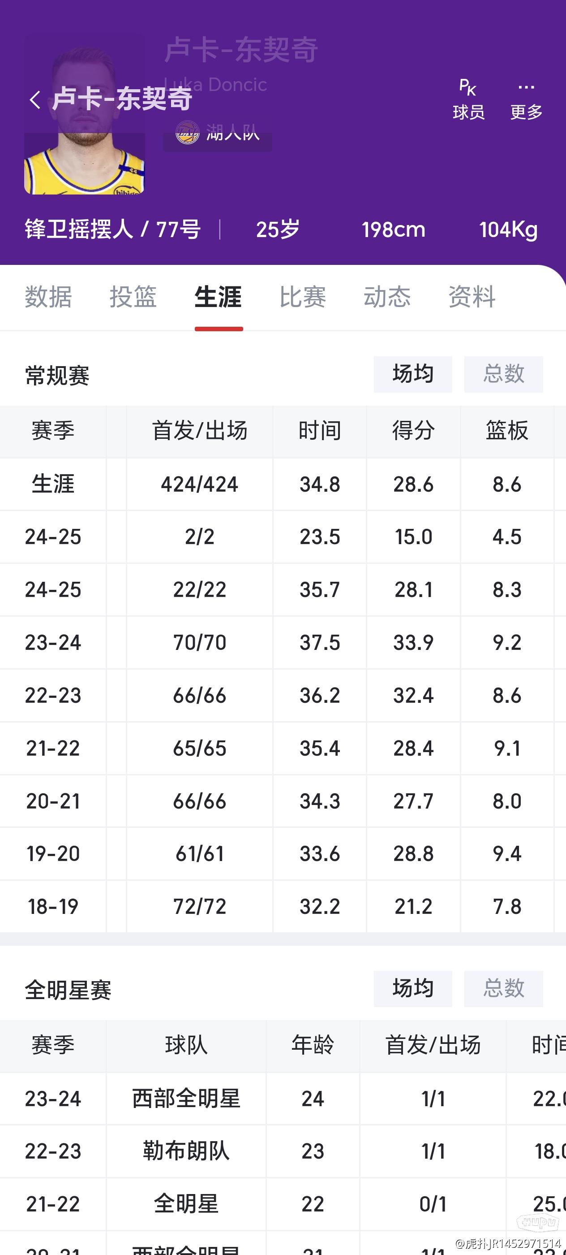This screenshot has width=566, height=1255.
Task: Go to the 动态 tab
Action: 387,297
